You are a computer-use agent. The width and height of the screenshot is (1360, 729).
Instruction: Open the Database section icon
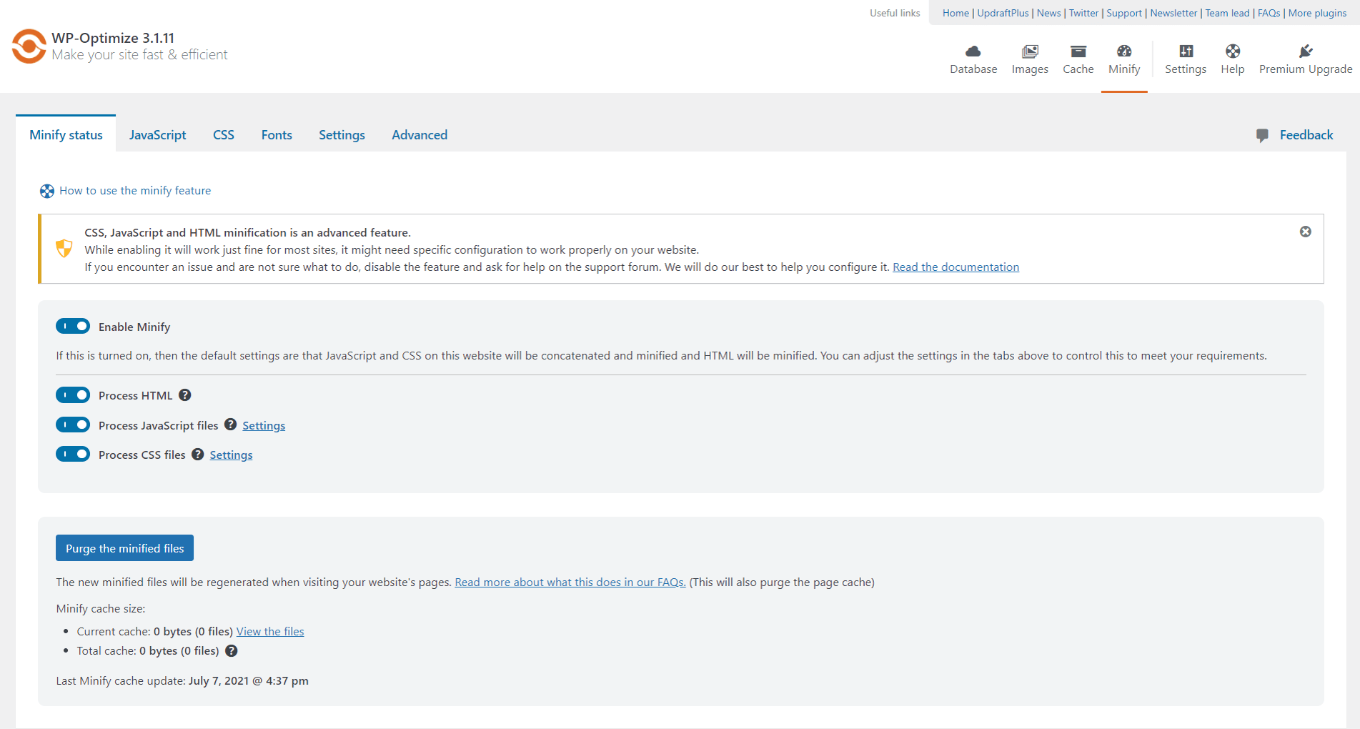973,51
